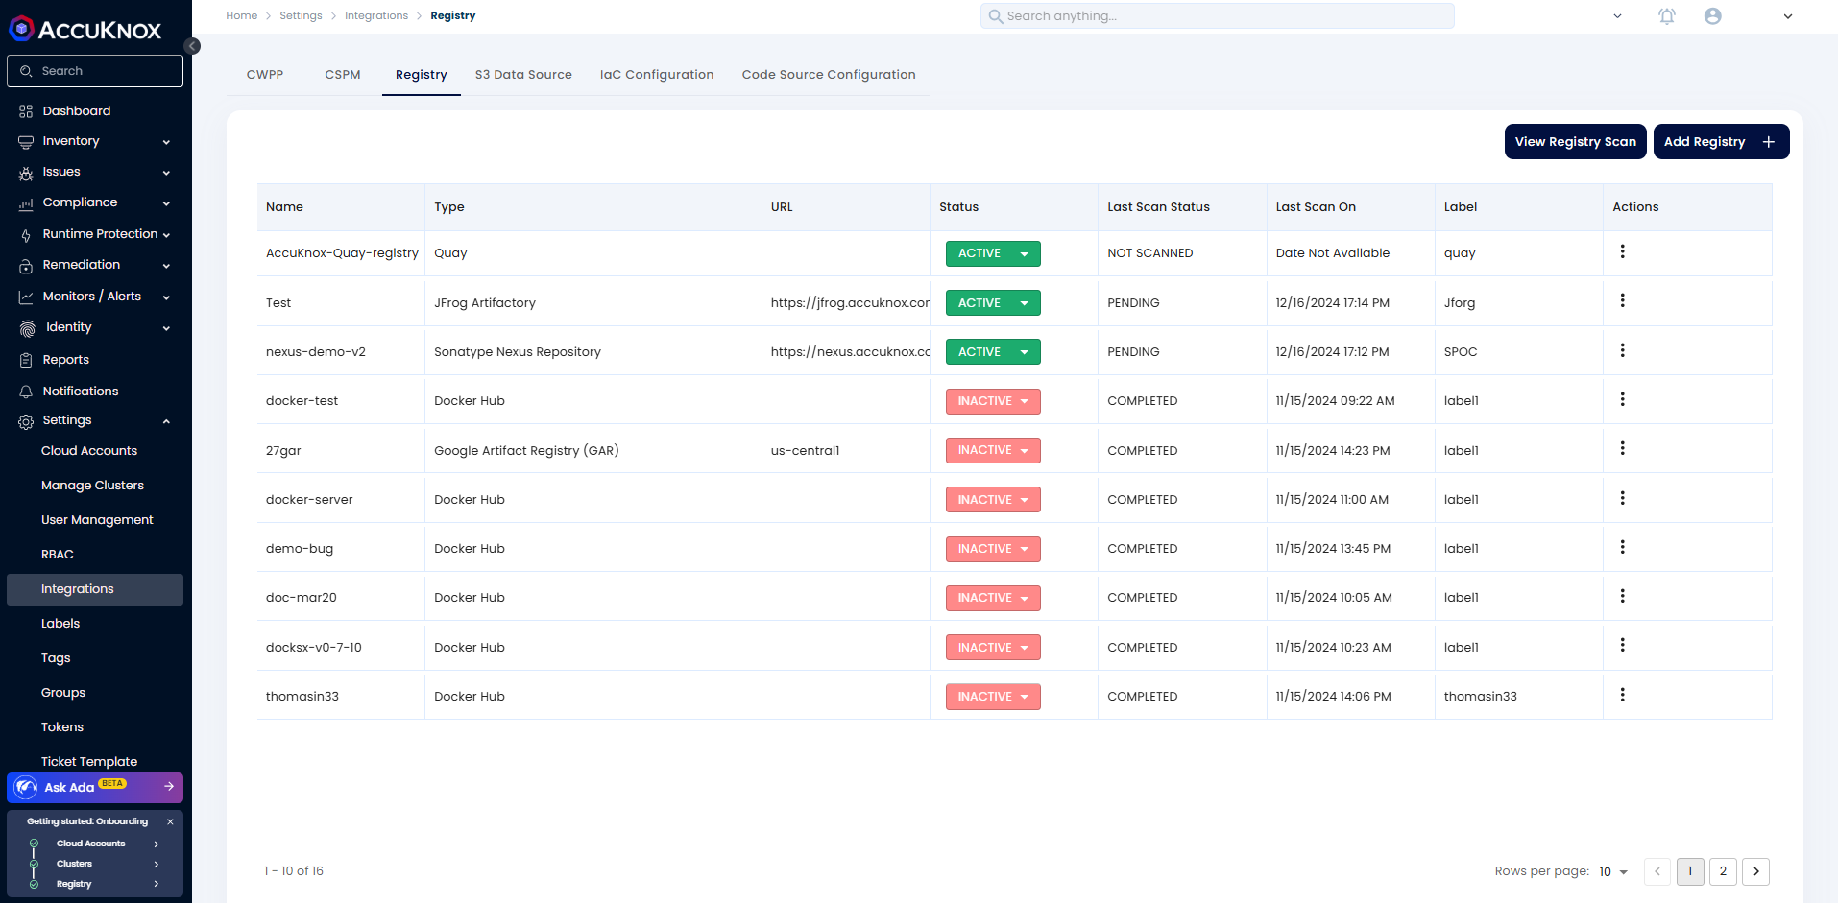Screen dimensions: 1838x903
Task: Click the Monitors / Alerts graph icon
Action: 26,297
